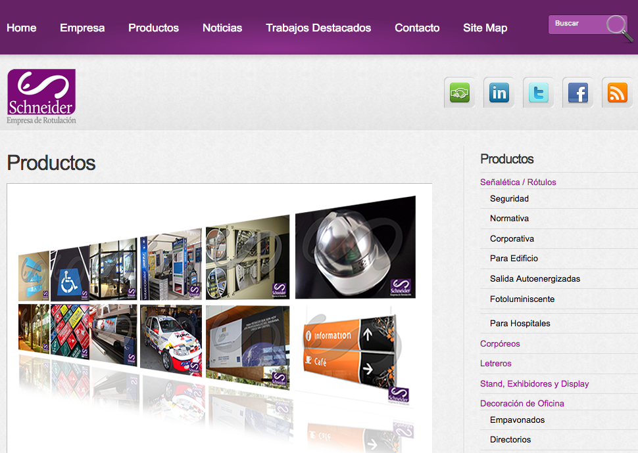638x453 pixels.
Task: Select Para Edificio in the sidebar
Action: coord(514,259)
